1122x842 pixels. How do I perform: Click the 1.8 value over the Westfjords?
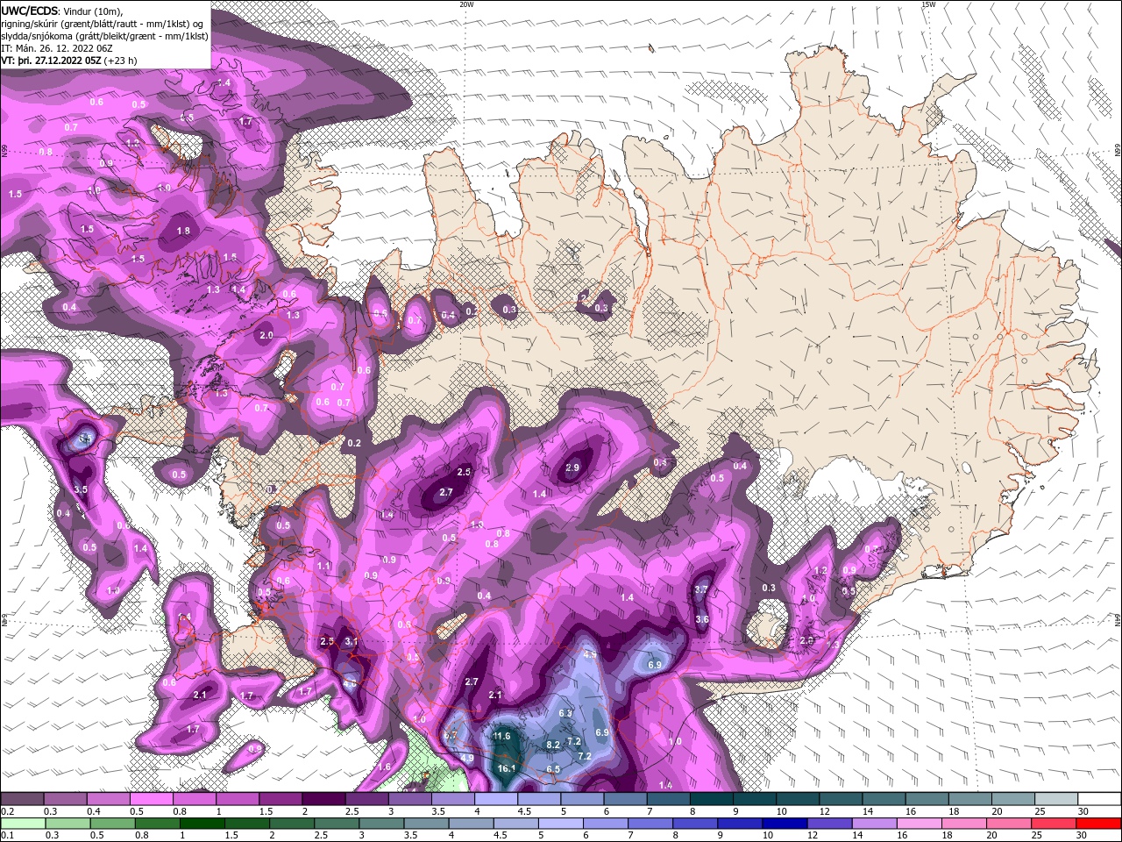[x=183, y=231]
